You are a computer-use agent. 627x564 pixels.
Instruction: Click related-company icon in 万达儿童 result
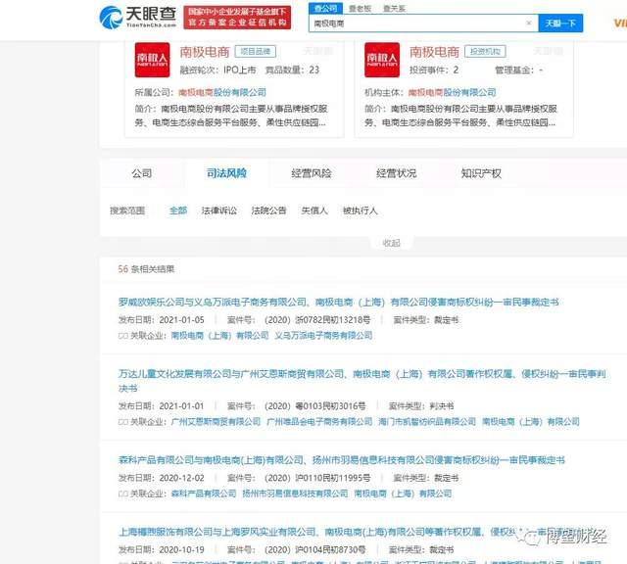(122, 422)
